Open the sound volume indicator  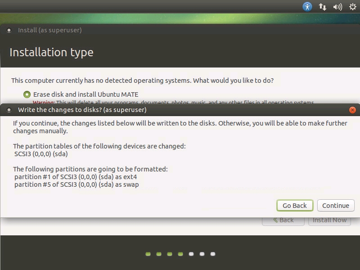(337, 7)
